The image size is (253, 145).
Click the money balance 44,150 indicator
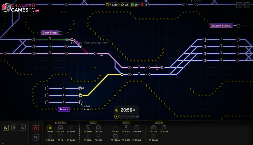[112, 5]
